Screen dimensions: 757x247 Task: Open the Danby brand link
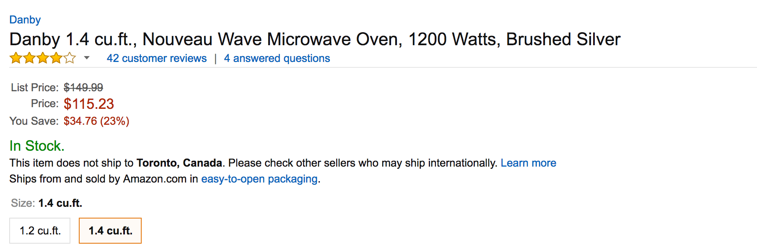pos(25,20)
